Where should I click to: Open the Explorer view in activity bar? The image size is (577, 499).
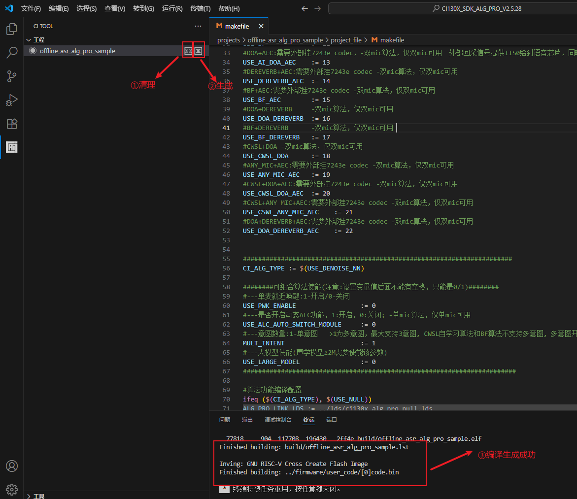[11, 29]
